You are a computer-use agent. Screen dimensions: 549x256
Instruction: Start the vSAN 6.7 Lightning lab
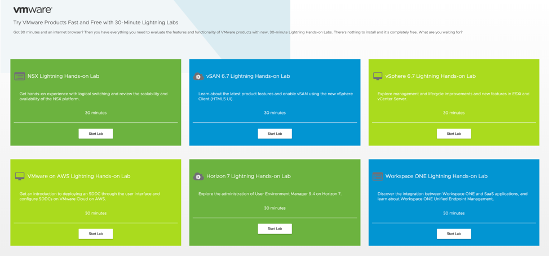point(275,134)
